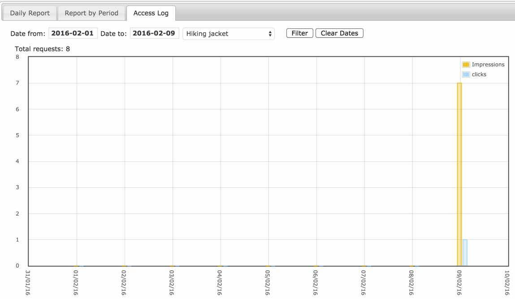Switch to the Daily Report tab
The image size is (515, 299).
point(30,13)
